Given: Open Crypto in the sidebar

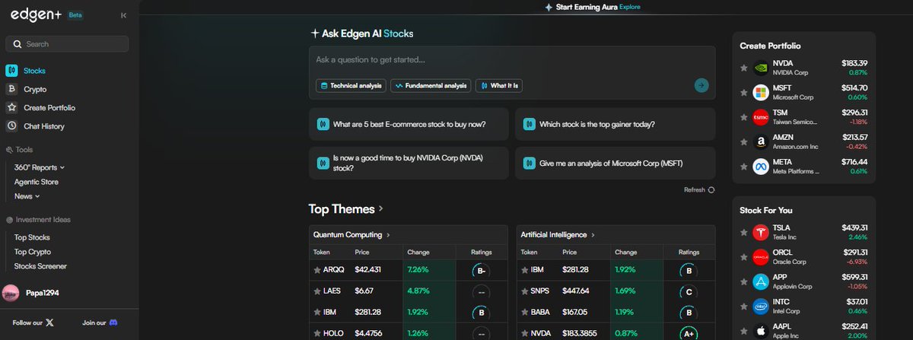Looking at the screenshot, I should click(x=35, y=89).
